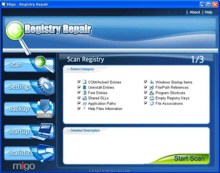Click the Empty Registry Keys icon

(152, 98)
